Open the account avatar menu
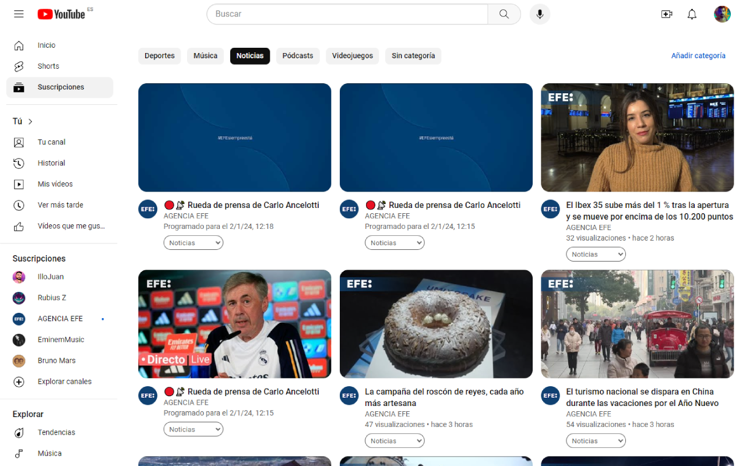The width and height of the screenshot is (746, 466). 722,14
